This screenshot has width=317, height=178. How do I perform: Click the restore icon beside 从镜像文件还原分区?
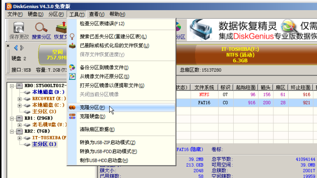tap(72, 76)
